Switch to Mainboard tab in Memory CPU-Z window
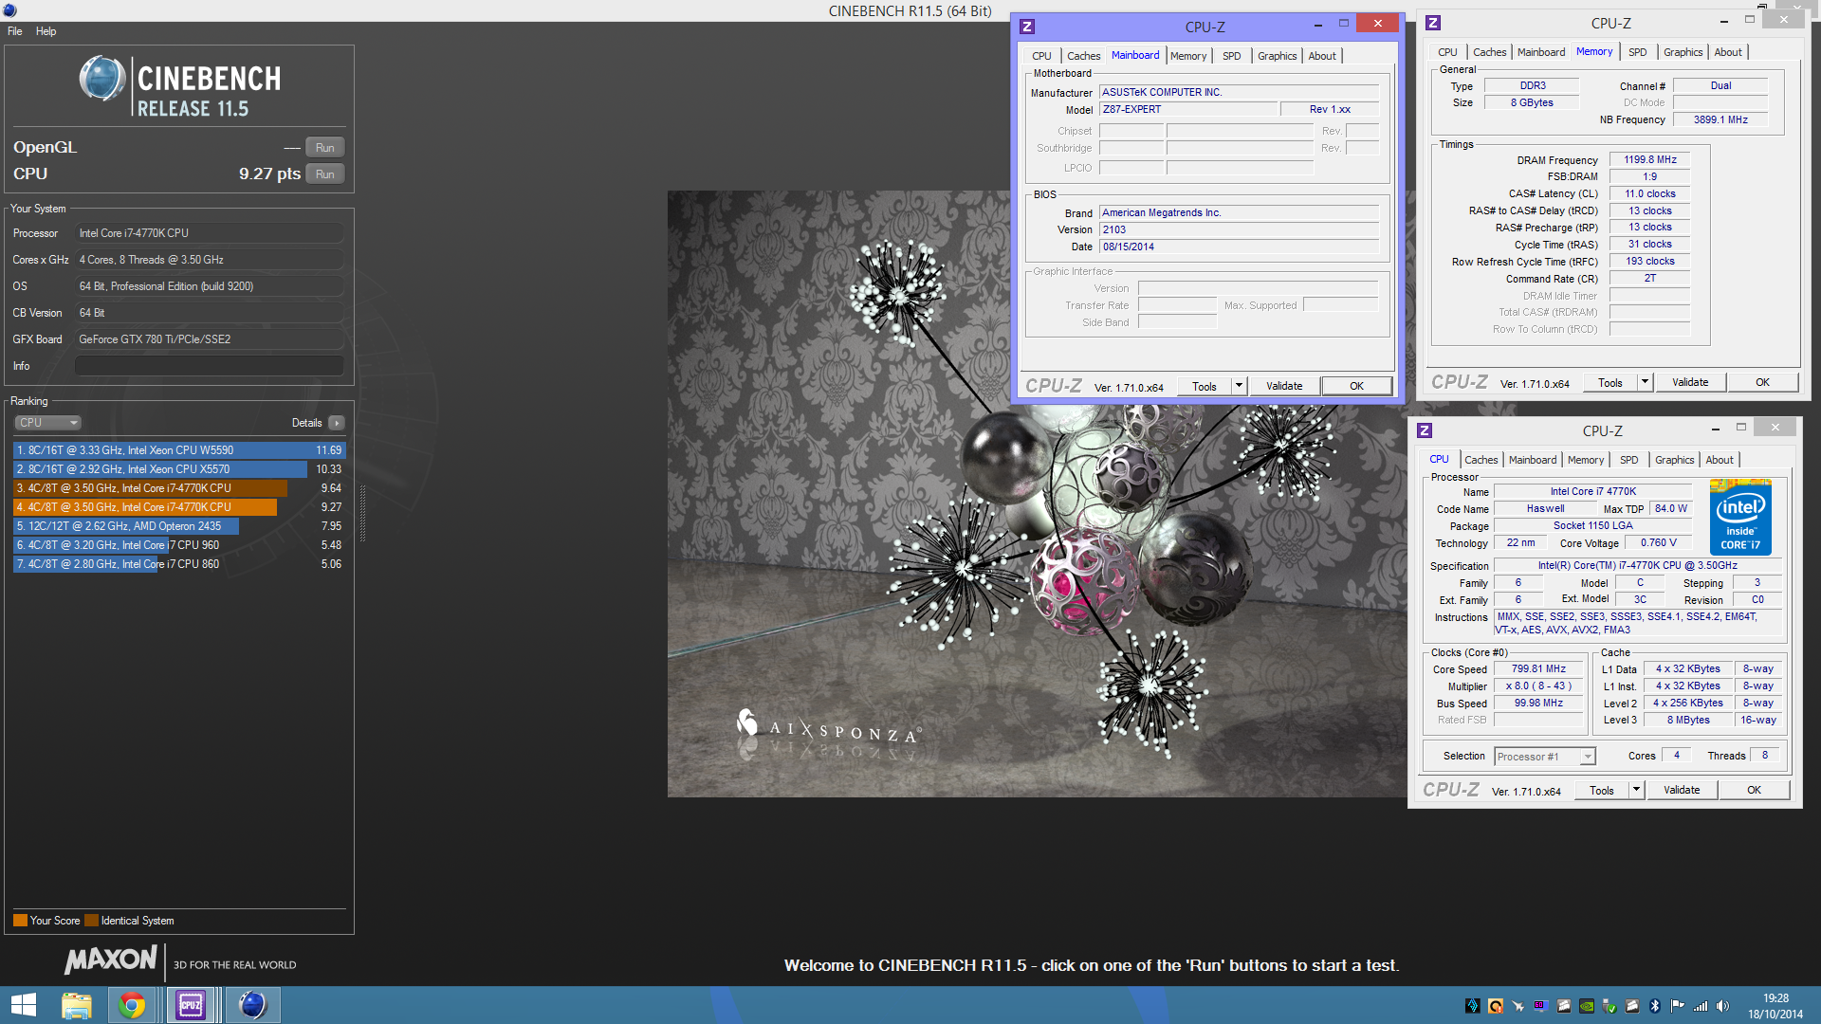 [x=1540, y=52]
